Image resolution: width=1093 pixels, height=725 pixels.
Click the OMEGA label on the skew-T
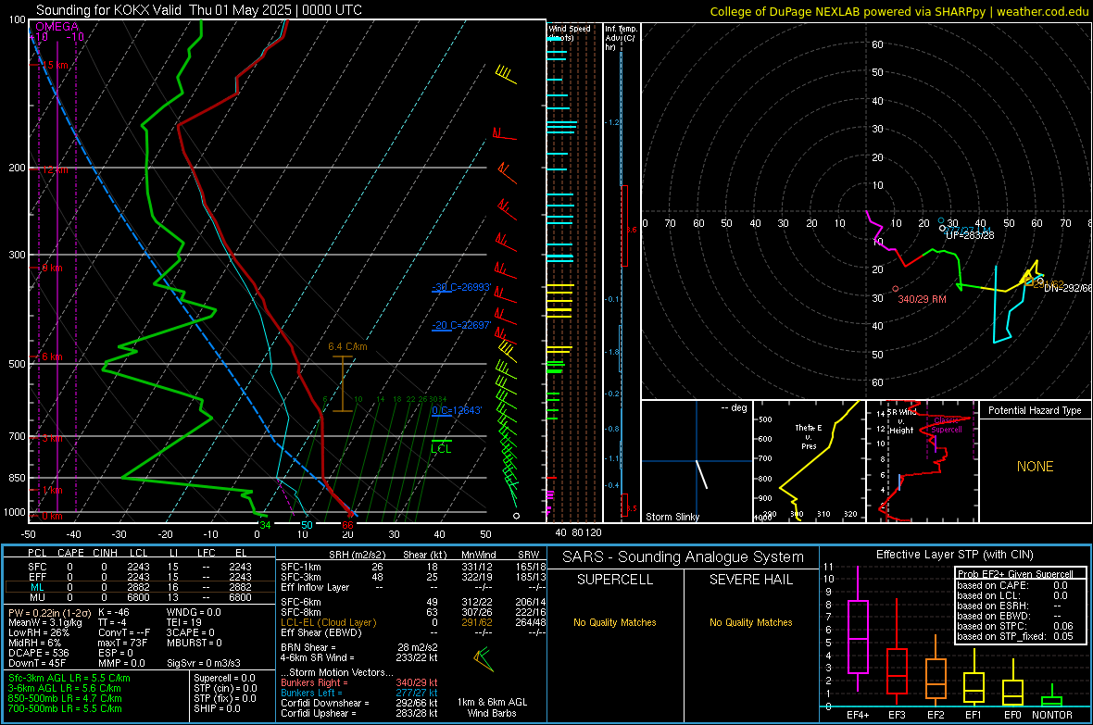point(57,27)
